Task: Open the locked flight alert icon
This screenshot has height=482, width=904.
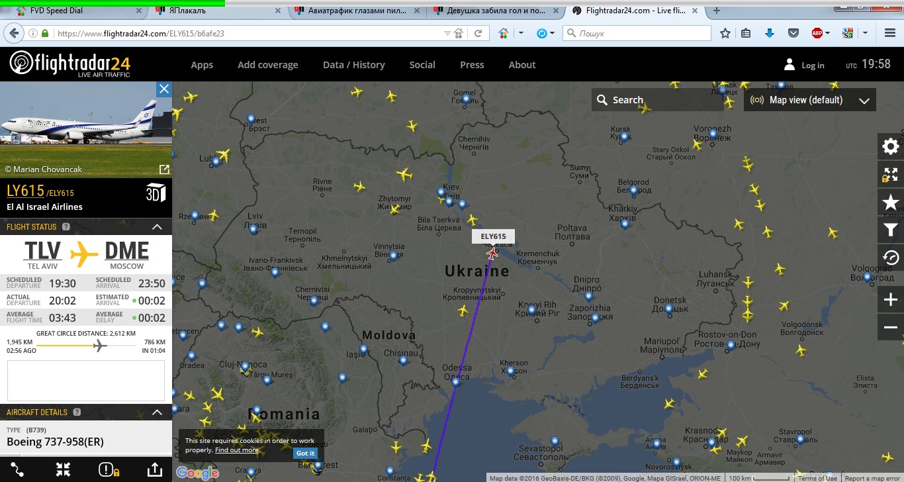Action: [x=109, y=469]
